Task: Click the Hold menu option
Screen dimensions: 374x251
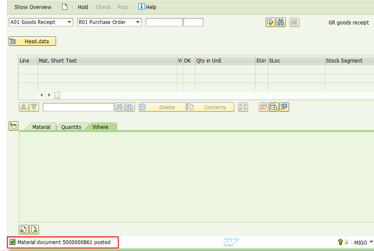Action: click(x=83, y=7)
